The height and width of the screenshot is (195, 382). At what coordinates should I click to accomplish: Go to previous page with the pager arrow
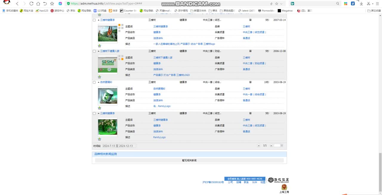point(259,146)
